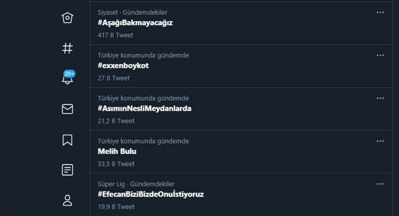Open options menu for #exxenboykot trend

coord(380,55)
